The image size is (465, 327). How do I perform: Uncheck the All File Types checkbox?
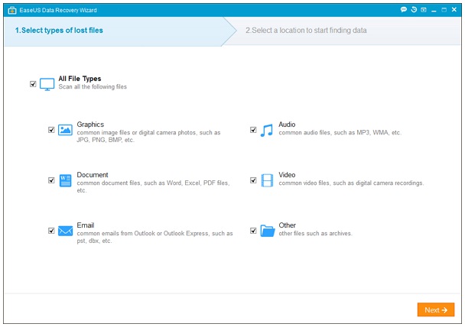click(x=33, y=84)
